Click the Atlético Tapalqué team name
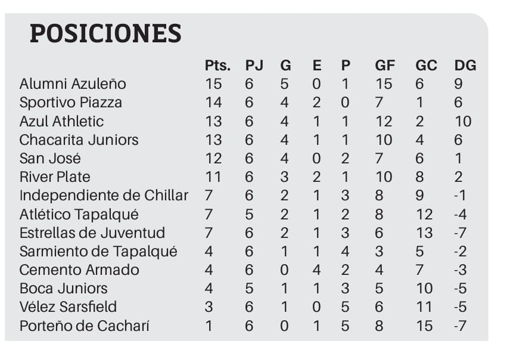This screenshot has width=507, height=350. 79,214
